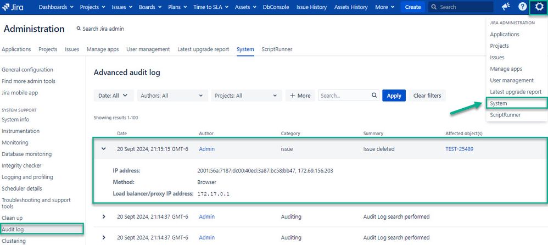Switch to the ScriptRunner tab

(x=277, y=49)
